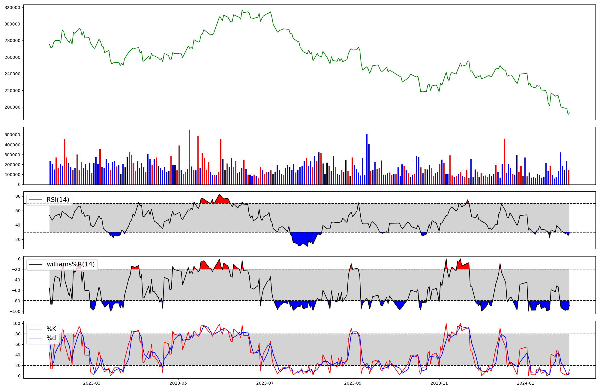Click the %K legend text

[x=51, y=329]
